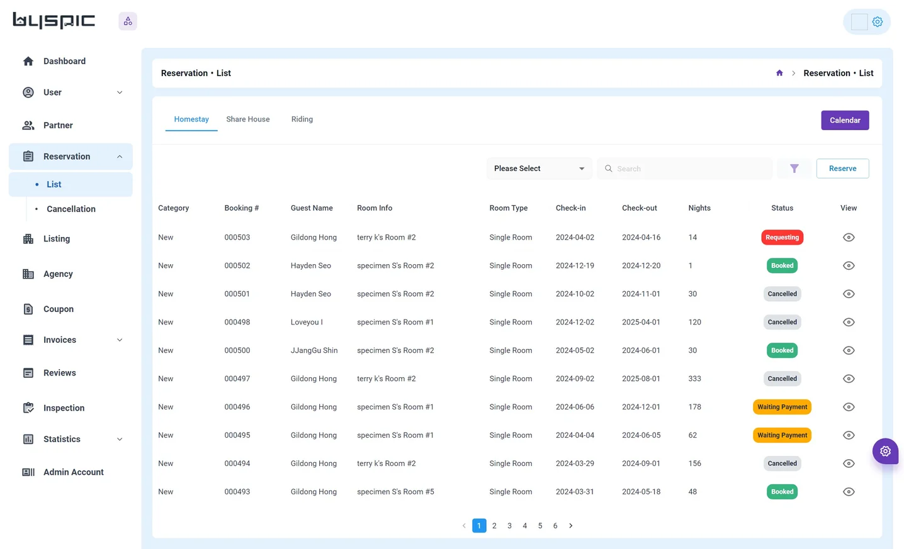Click the Statistics chart icon
This screenshot has width=904, height=549.
coord(28,440)
